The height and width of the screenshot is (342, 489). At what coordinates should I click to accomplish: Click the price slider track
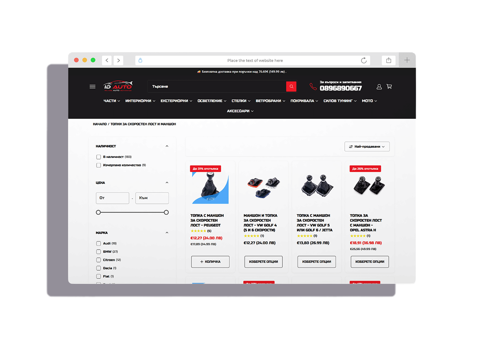[x=132, y=212]
